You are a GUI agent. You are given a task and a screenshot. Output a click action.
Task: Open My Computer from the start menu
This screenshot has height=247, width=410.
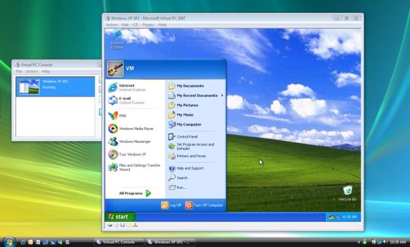click(x=185, y=125)
